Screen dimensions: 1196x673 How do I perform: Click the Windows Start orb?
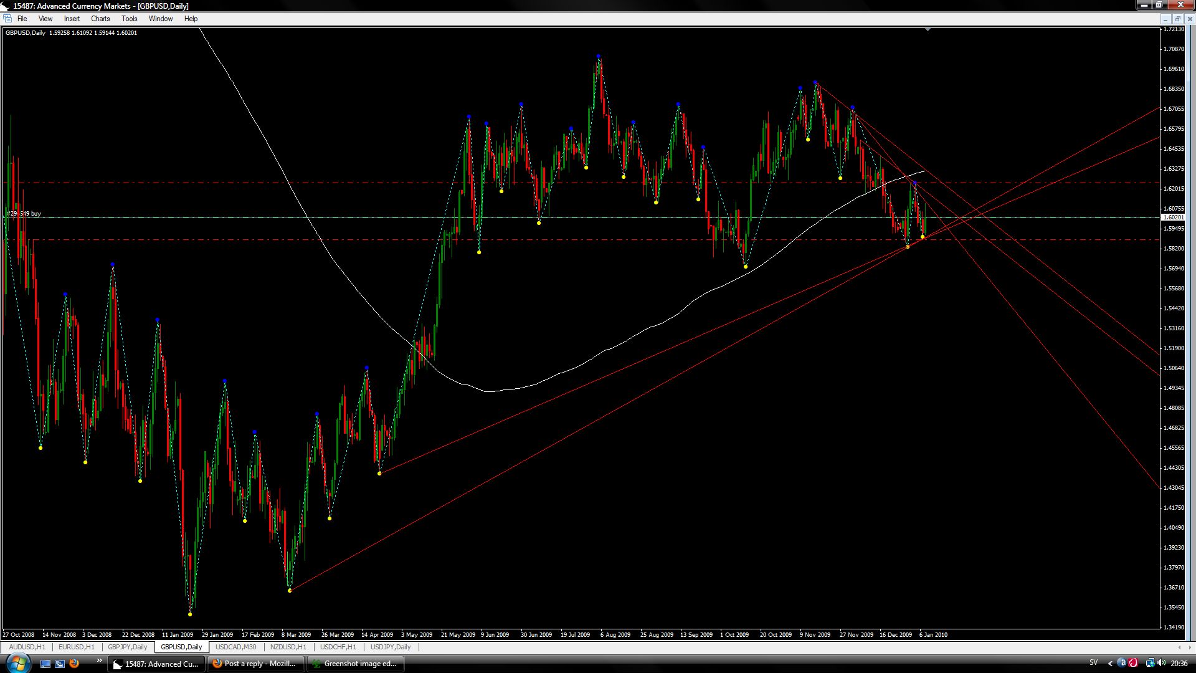click(17, 662)
